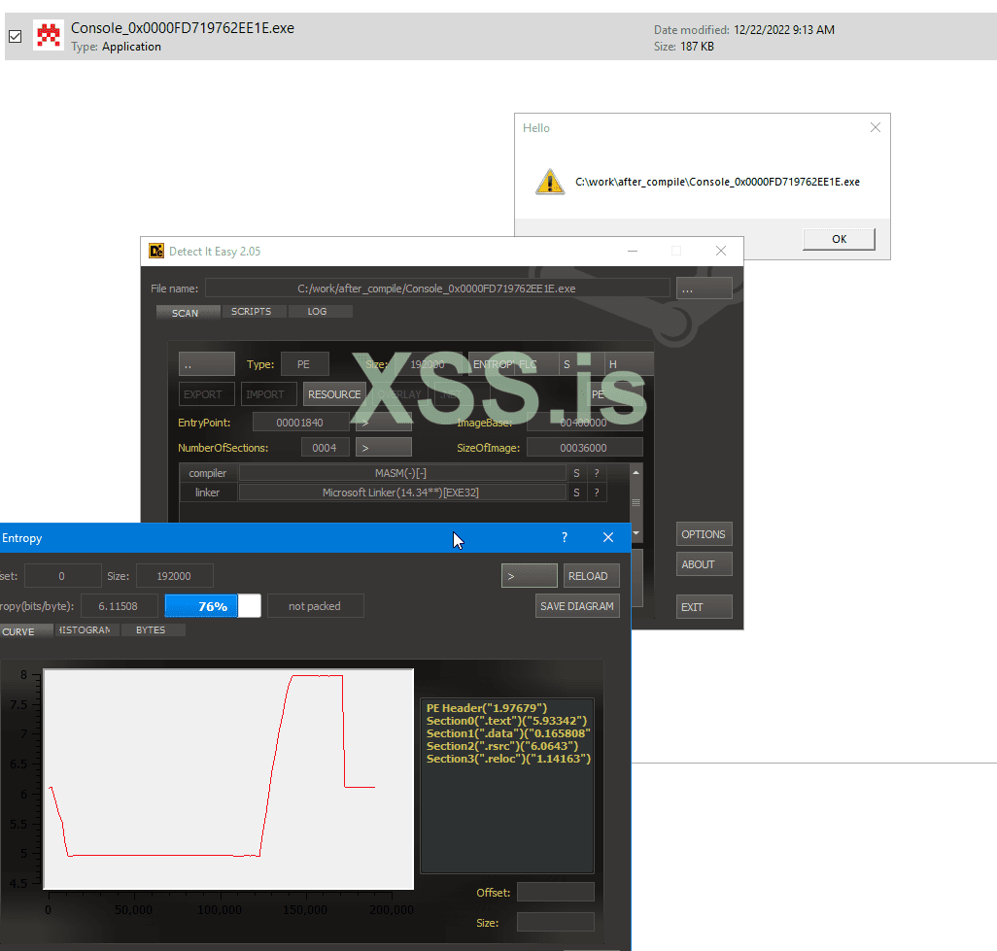
Task: Click S button in the compiler row
Action: (576, 473)
